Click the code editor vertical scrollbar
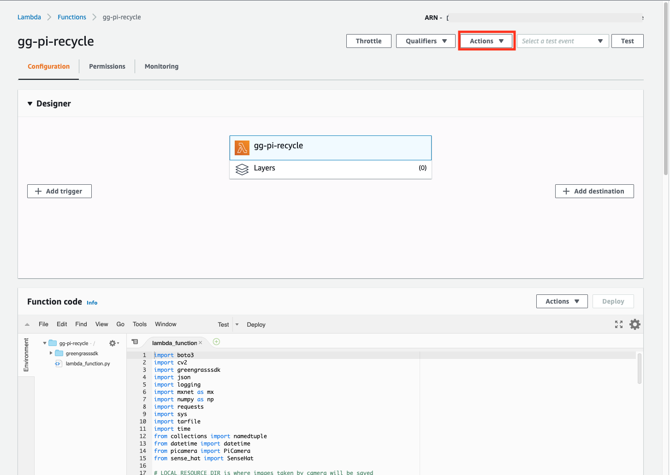Viewport: 670px width, 475px height. pos(640,369)
